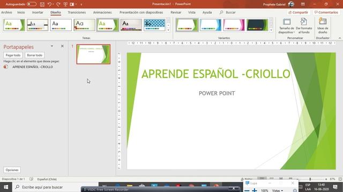Open the Ayuda tab
Image resolution: width=343 pixels, height=192 pixels.
pyautogui.click(x=207, y=12)
